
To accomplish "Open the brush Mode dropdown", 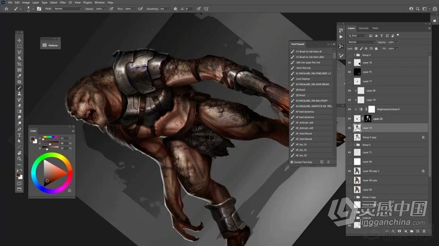I will (x=68, y=9).
